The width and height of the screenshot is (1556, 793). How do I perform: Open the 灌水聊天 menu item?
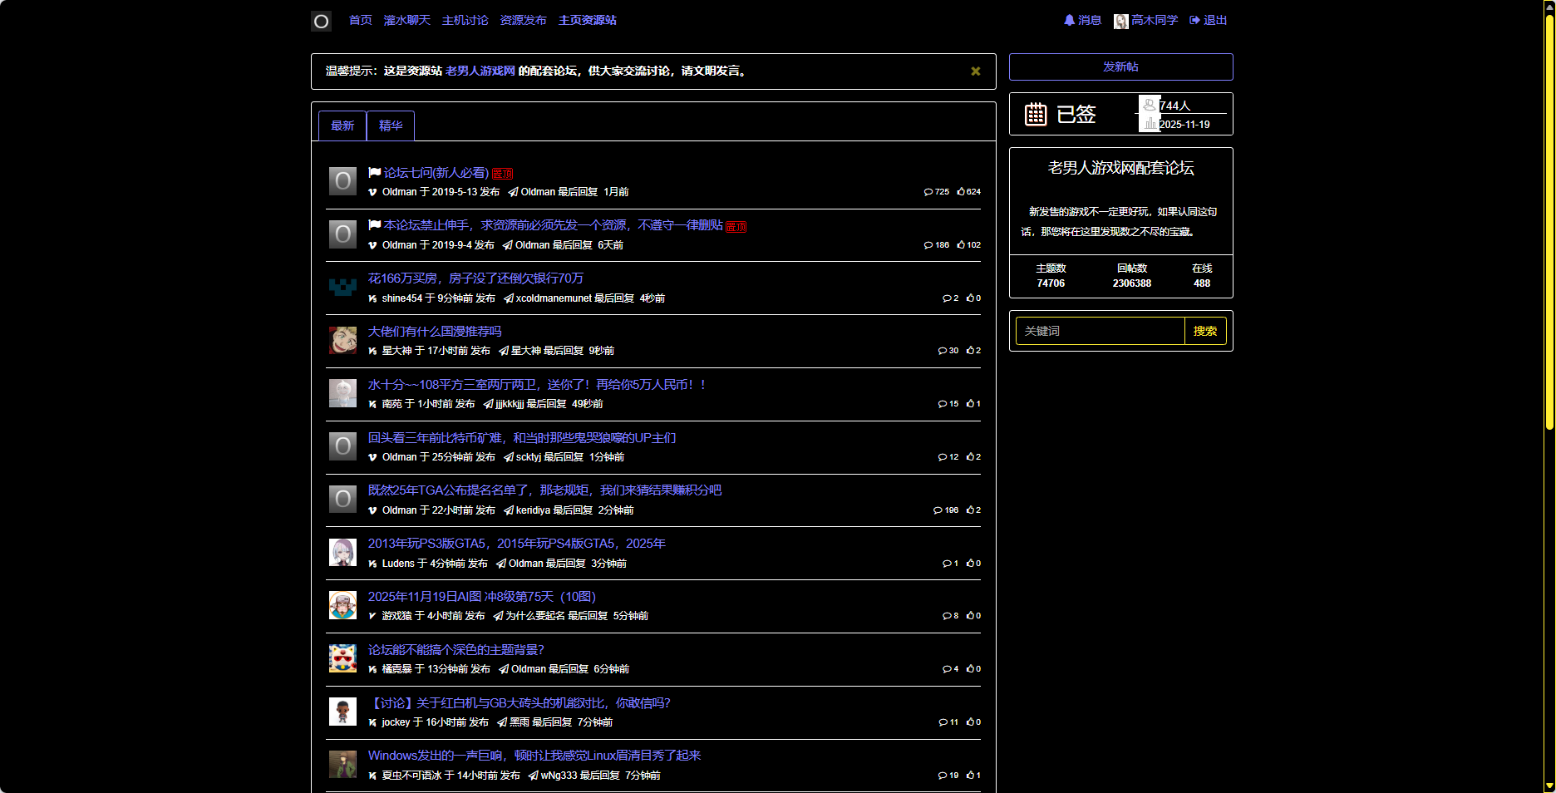point(407,19)
